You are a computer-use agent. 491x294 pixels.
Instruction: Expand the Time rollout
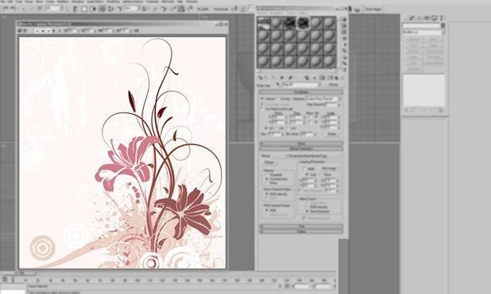[301, 226]
